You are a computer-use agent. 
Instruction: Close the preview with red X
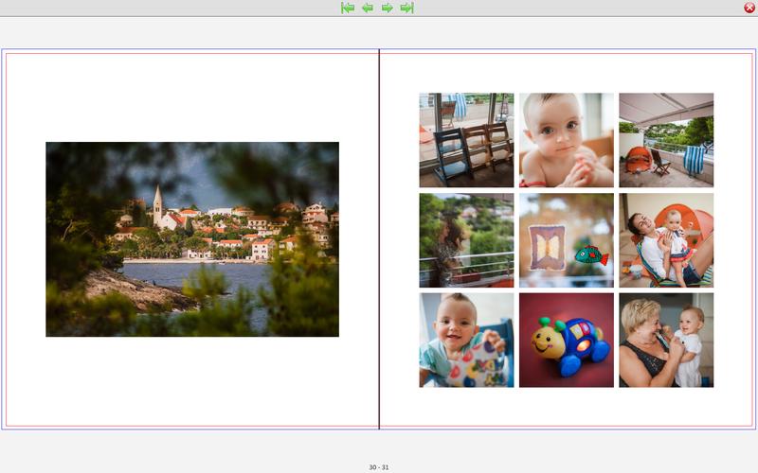[x=749, y=8]
